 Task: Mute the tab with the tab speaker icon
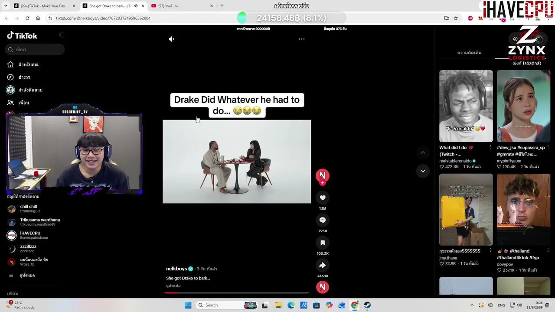[x=136, y=6]
